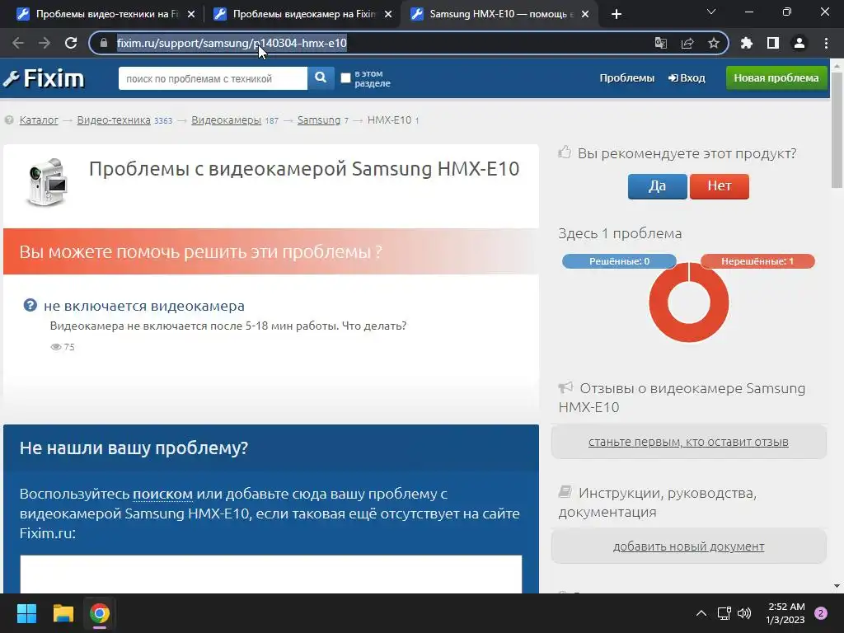Click the green 'Новая проблема' button
This screenshot has height=633, width=844.
click(x=776, y=78)
